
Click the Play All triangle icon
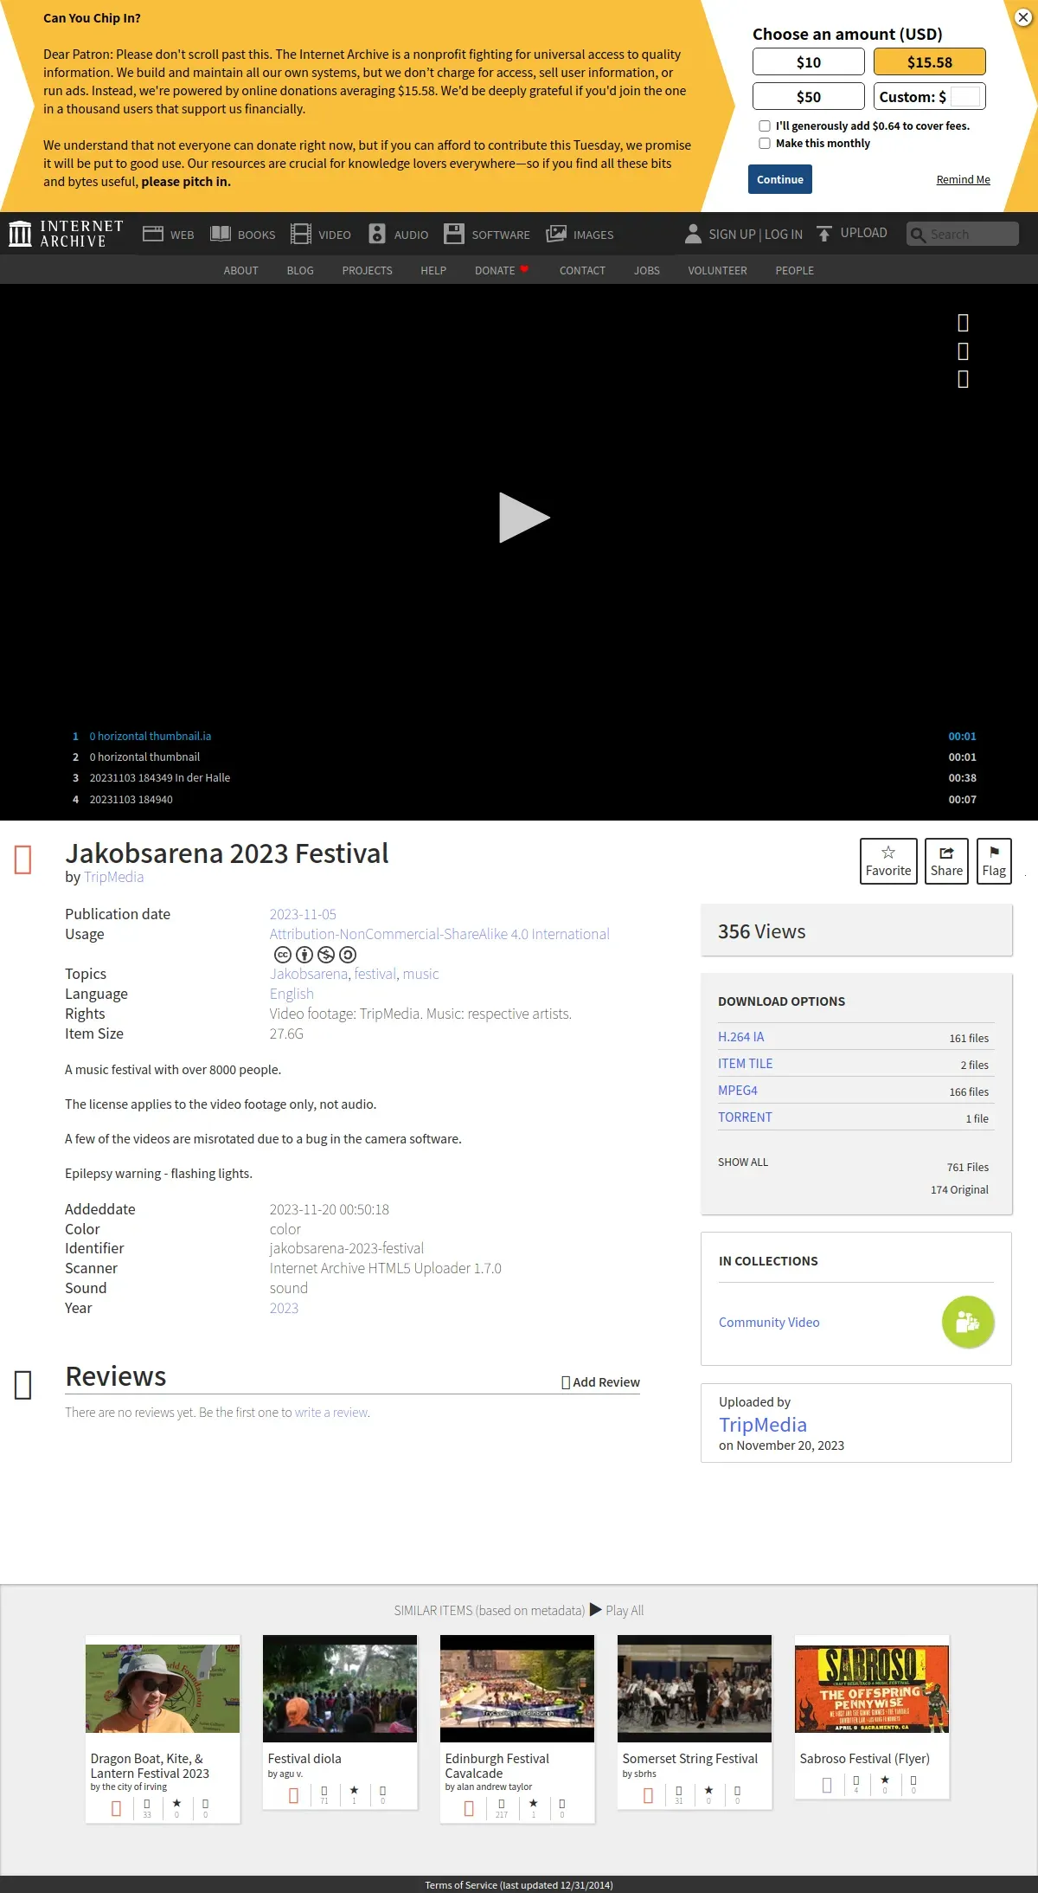point(595,1610)
